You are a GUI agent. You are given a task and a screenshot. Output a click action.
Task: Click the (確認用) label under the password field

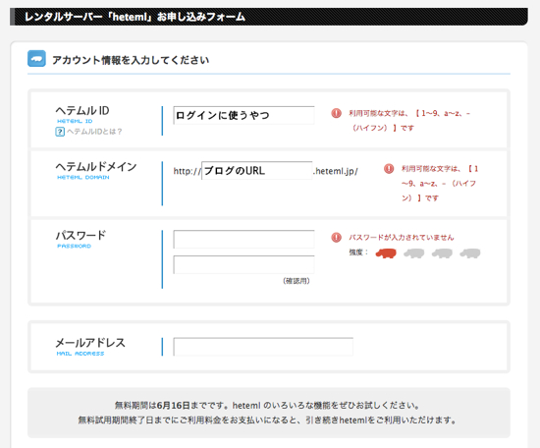(297, 281)
